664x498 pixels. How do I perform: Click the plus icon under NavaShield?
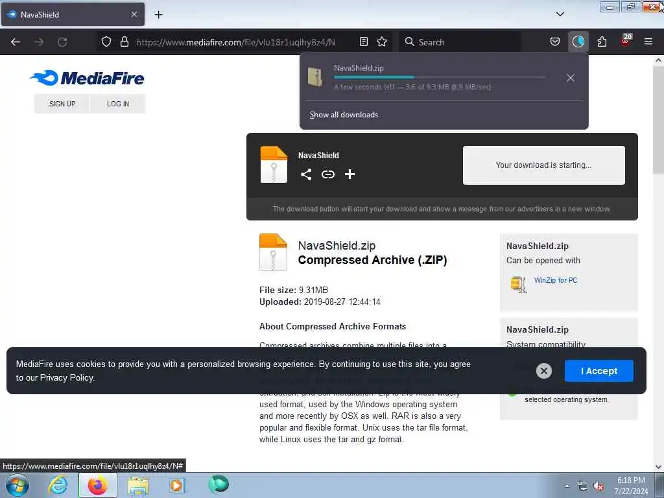[x=350, y=174]
